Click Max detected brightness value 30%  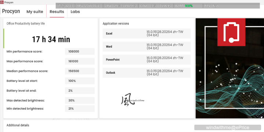[x=80, y=100]
